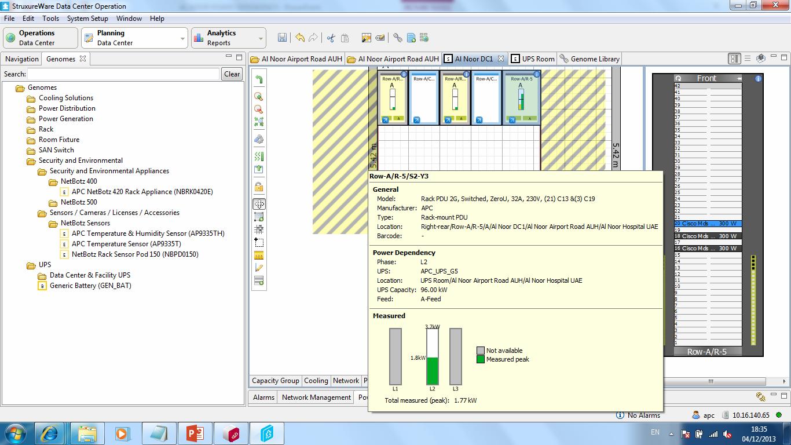
Task: Toggle the pan/move tool in side toolbar
Action: (x=259, y=204)
